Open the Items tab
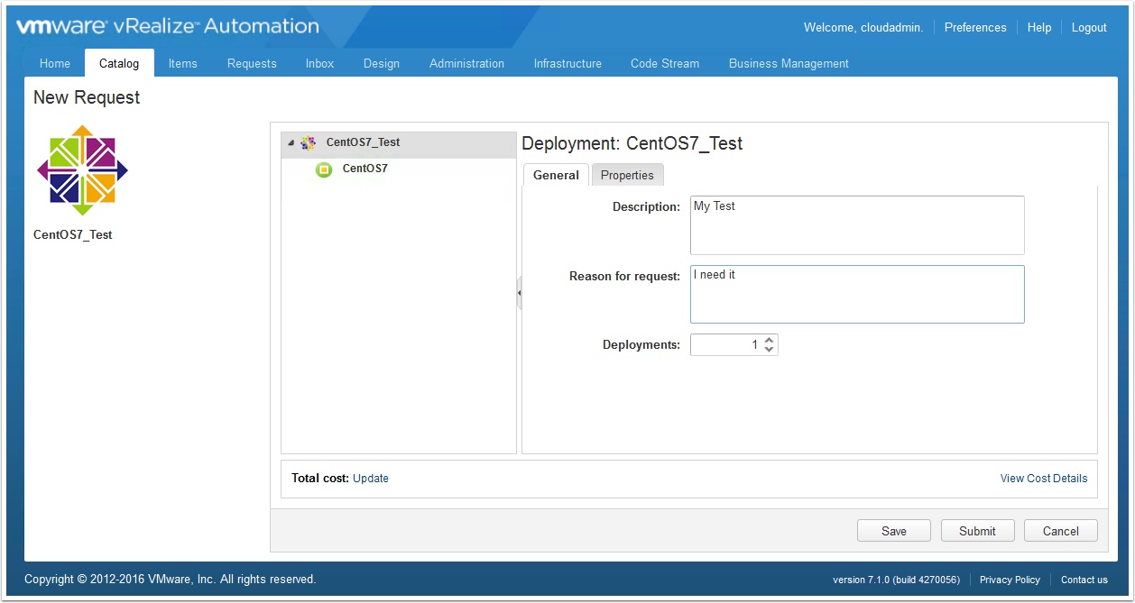1135x603 pixels. pyautogui.click(x=183, y=63)
